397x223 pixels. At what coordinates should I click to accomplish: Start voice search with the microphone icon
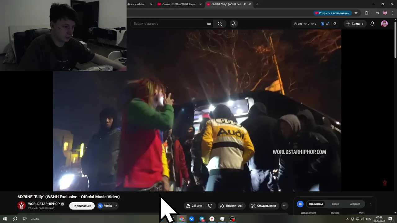pyautogui.click(x=234, y=24)
